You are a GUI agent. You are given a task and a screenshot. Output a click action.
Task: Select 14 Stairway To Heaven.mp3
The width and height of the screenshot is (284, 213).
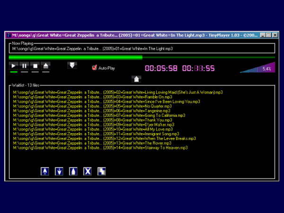coord(100,148)
